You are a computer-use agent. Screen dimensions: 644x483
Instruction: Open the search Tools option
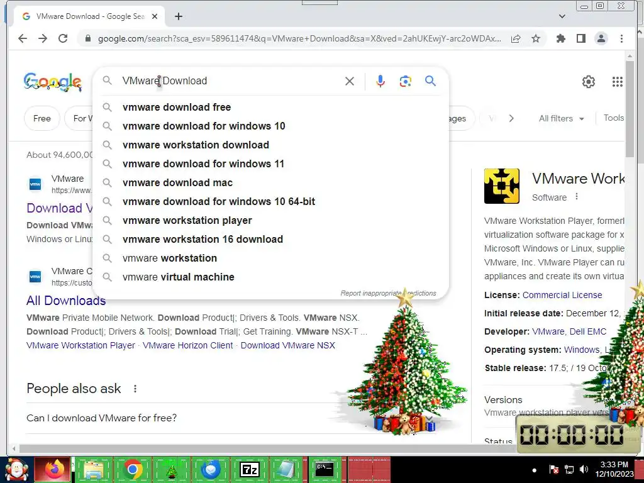[614, 118]
